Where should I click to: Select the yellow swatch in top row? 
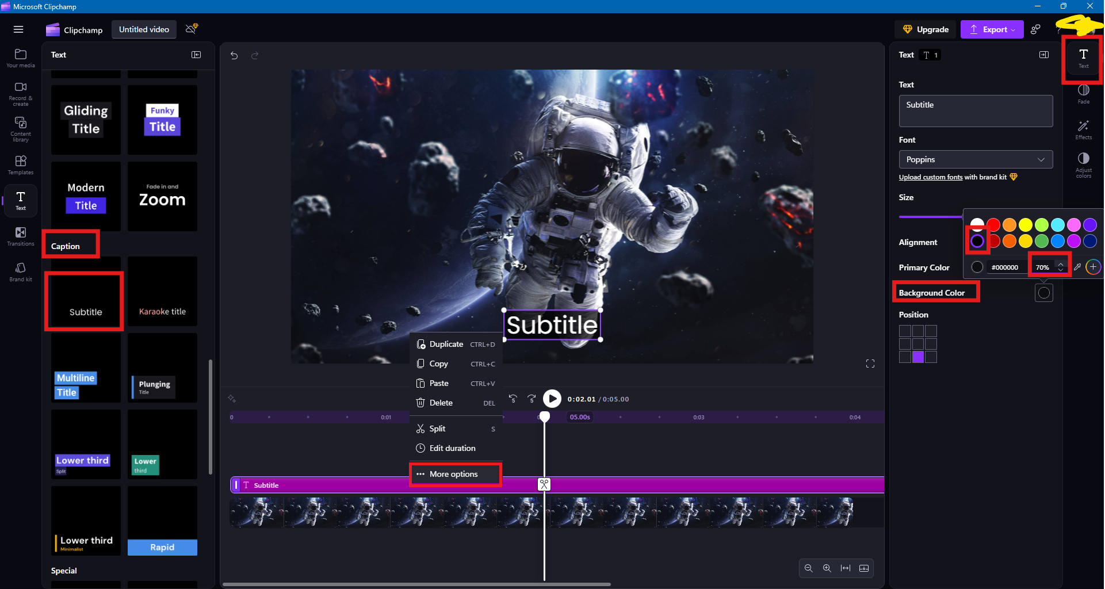pos(1026,225)
